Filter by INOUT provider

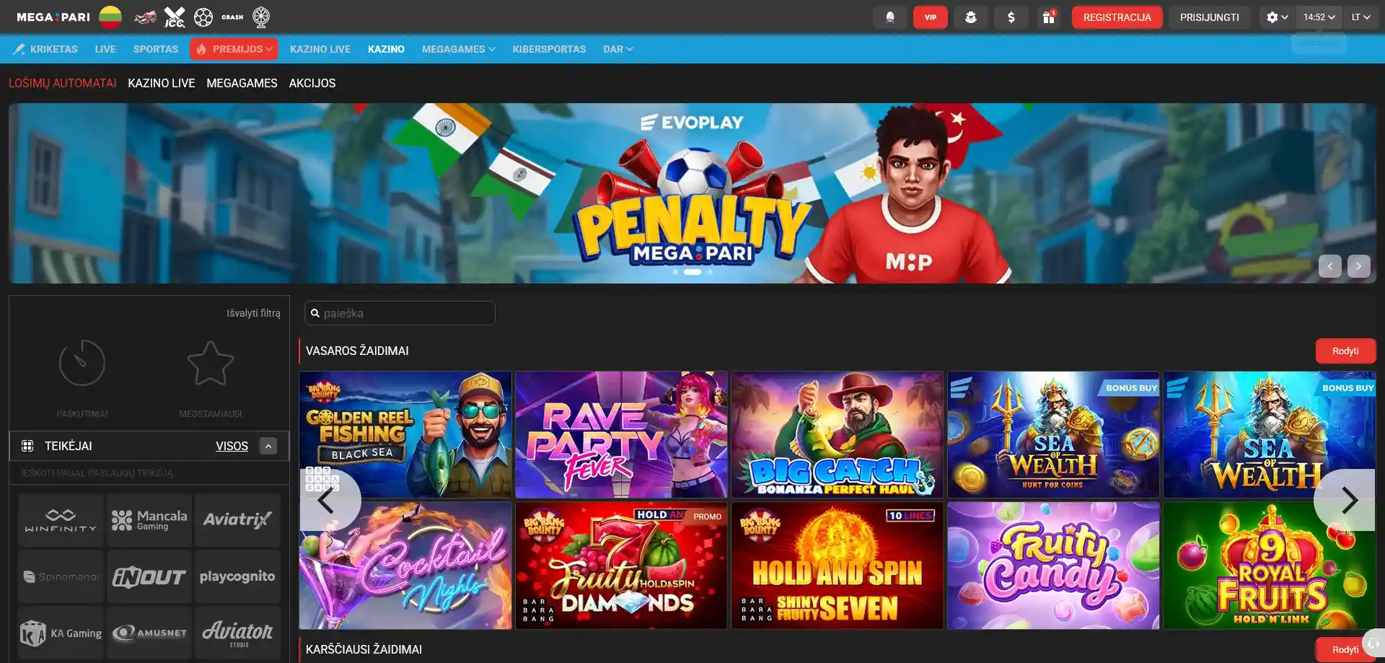pyautogui.click(x=149, y=576)
